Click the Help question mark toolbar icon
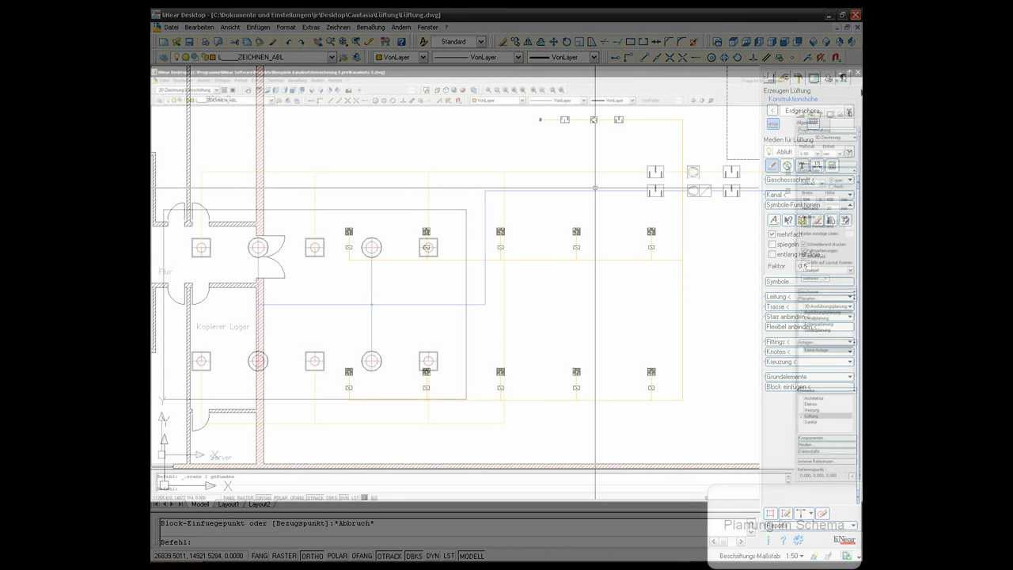Image resolution: width=1013 pixels, height=570 pixels. (401, 42)
